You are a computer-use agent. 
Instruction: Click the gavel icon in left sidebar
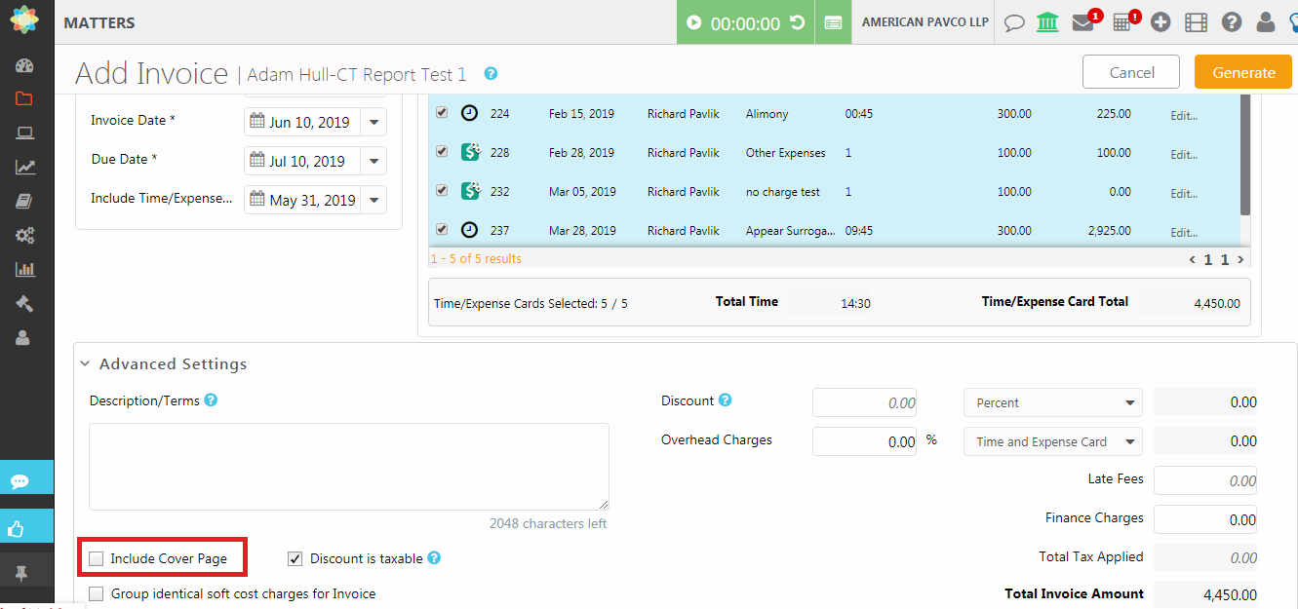click(24, 303)
